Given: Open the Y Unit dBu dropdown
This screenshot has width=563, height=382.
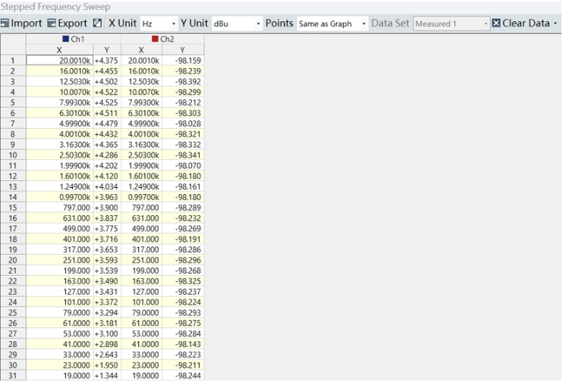Looking at the screenshot, I should tap(236, 23).
